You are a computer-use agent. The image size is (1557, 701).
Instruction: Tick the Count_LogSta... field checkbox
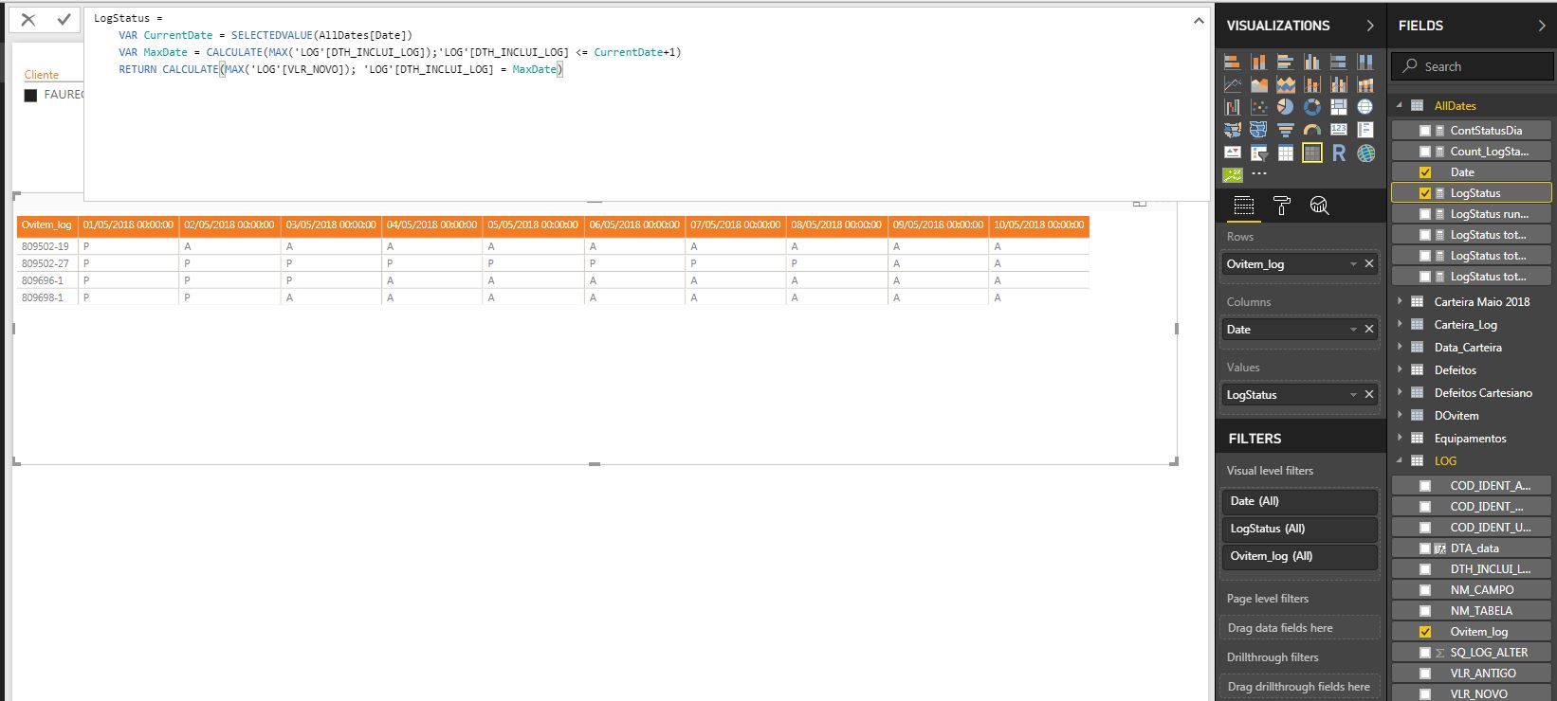pos(1425,152)
